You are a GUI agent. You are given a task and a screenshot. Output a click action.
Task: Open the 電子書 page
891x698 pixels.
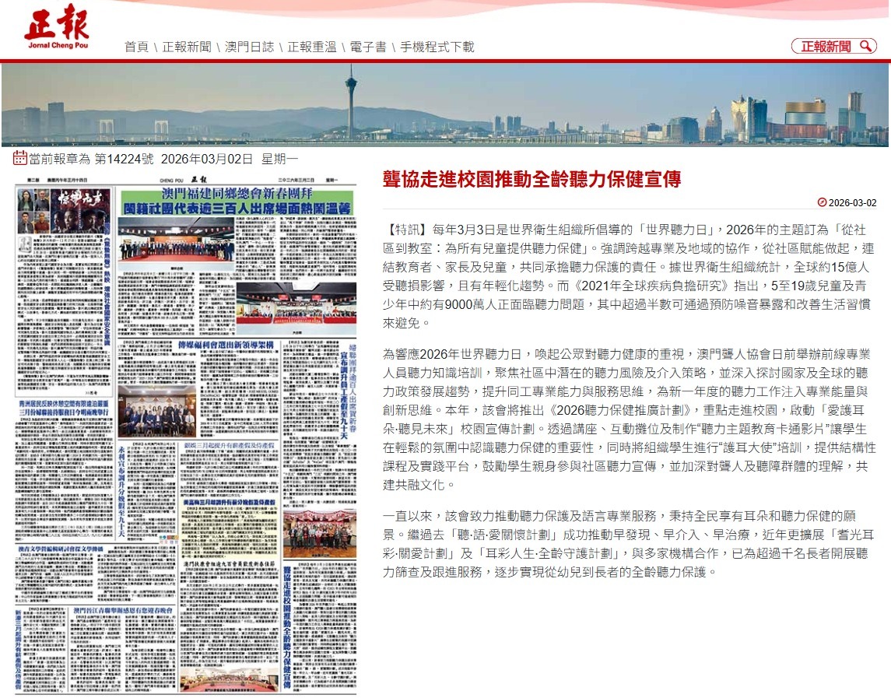367,47
